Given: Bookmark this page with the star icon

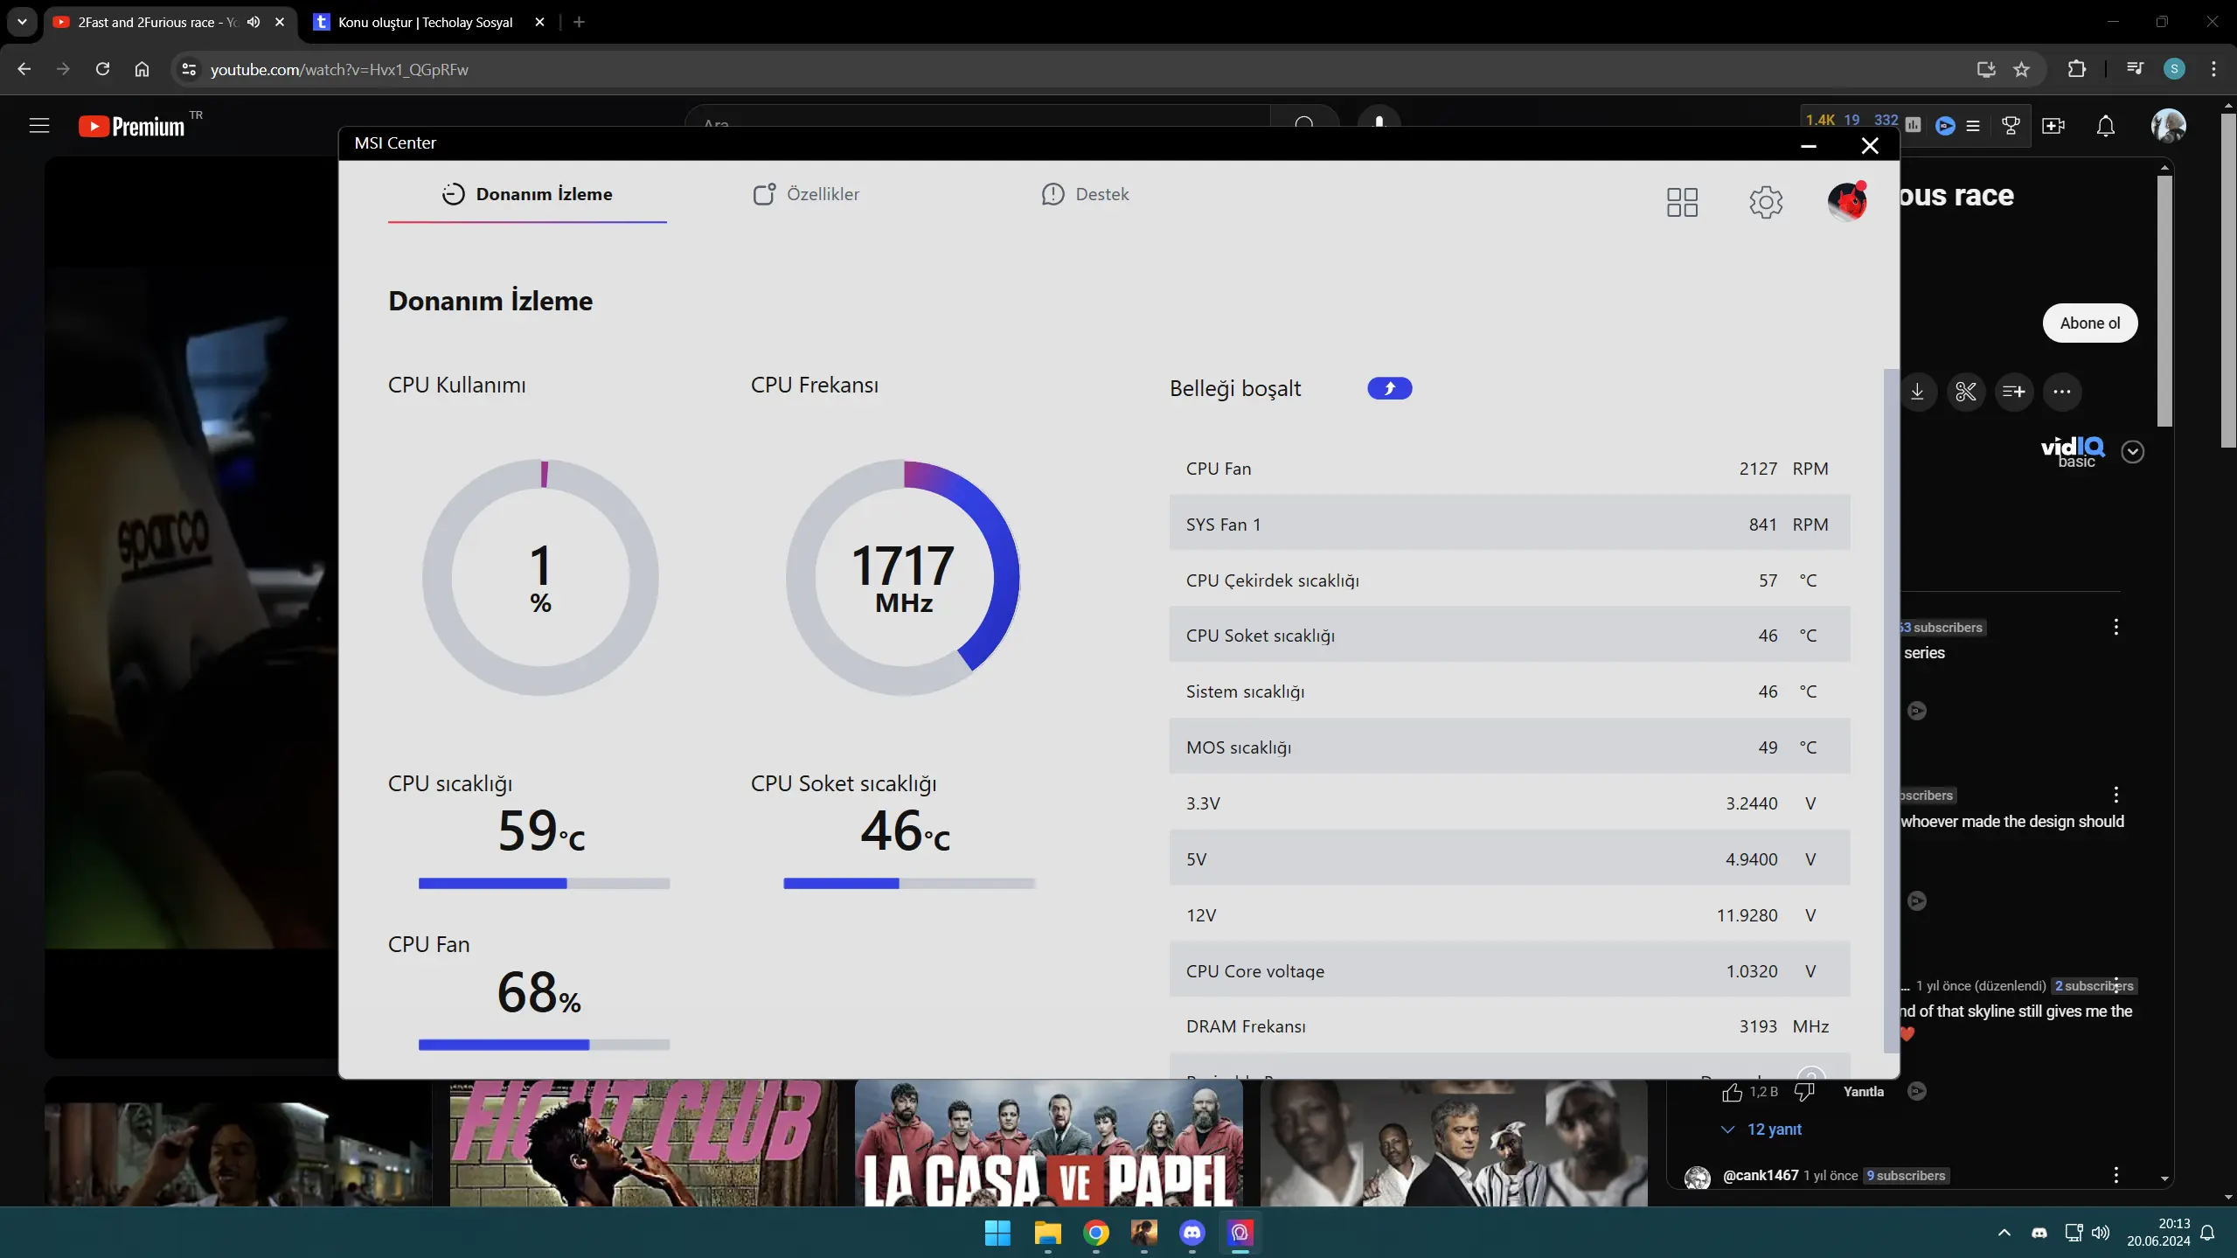Looking at the screenshot, I should point(2021,69).
